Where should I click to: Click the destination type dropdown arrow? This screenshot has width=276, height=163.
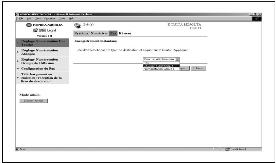(177, 59)
